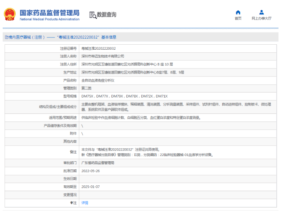Image resolution: width=285 pixels, height=214 pixels.
Task: Click the 生产地址 address value
Action: point(133,72)
